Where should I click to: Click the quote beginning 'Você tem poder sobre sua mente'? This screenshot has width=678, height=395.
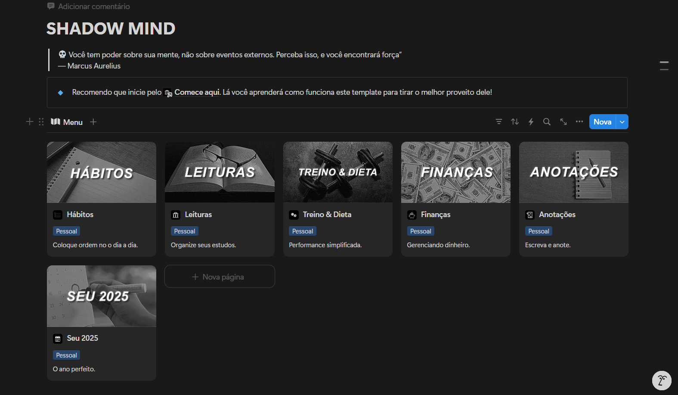pos(235,55)
